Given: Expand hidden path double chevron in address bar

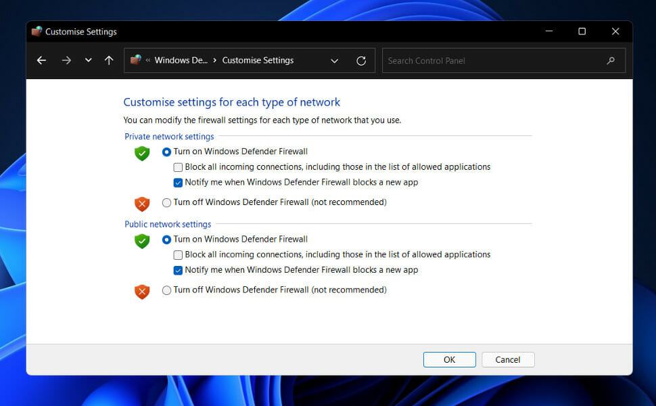Looking at the screenshot, I should [x=148, y=60].
